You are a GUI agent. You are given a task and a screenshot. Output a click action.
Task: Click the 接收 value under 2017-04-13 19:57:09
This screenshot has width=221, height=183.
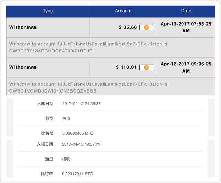pos(66,159)
